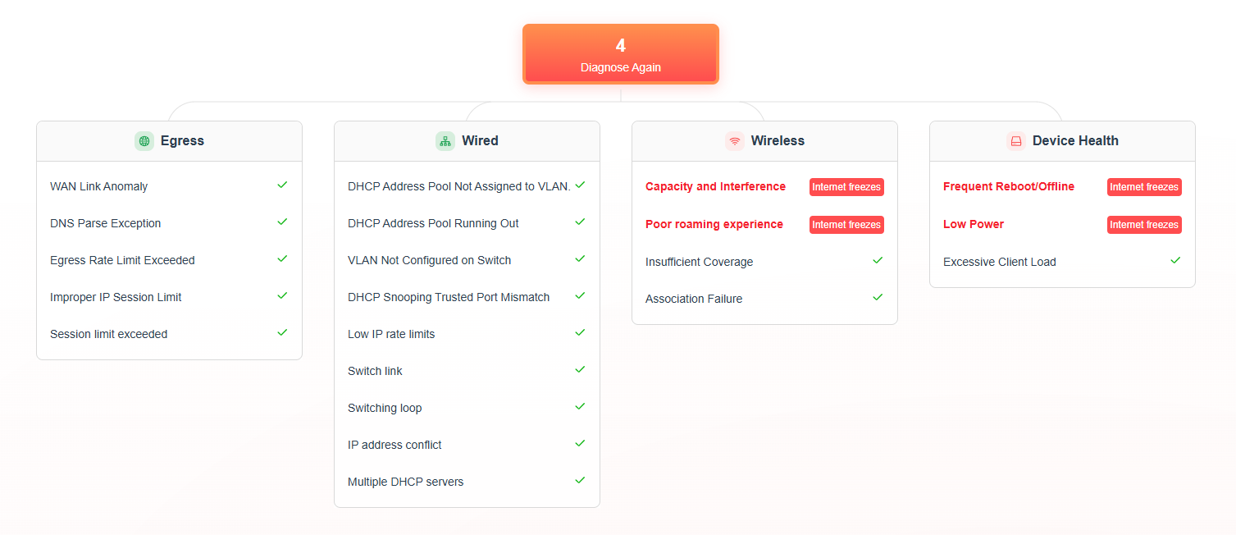Open the Poor roaming experience issue

714,224
